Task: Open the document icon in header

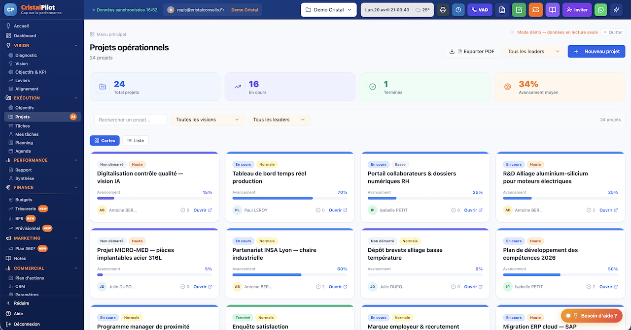Action: pos(502,10)
